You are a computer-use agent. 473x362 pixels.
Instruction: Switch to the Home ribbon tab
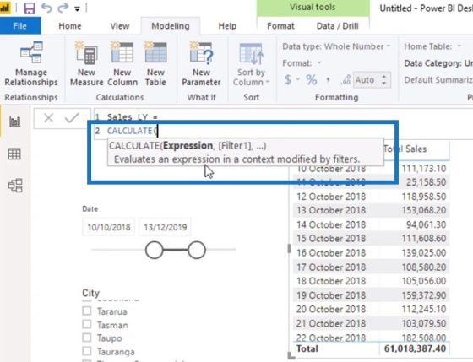[69, 26]
